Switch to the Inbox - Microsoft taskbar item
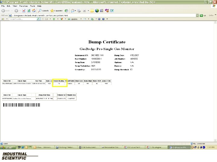 point(43,147)
